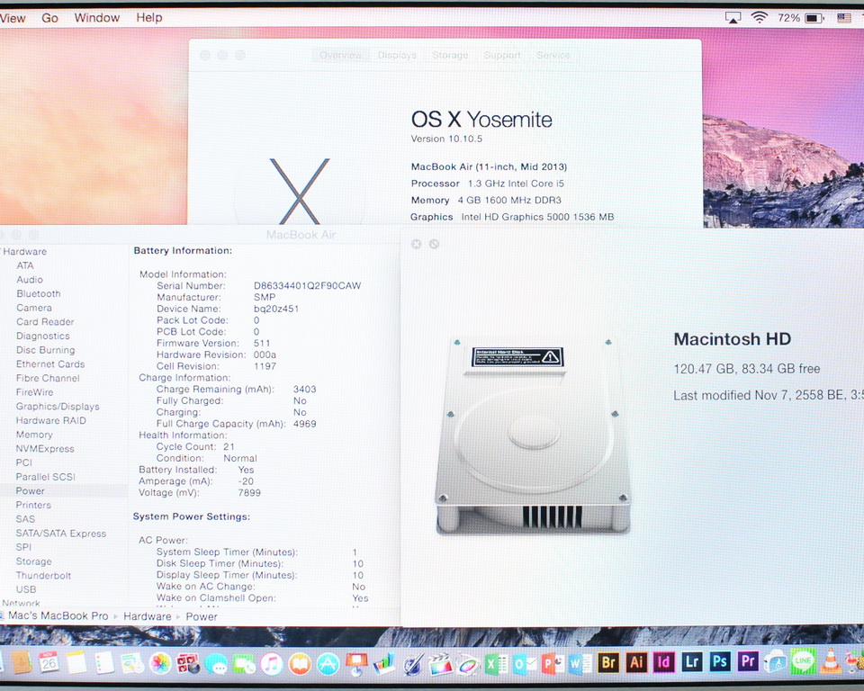Click the Macintosh HD title text

coord(733,339)
